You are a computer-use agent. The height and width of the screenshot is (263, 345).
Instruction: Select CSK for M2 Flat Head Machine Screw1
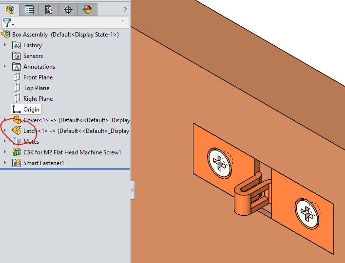coord(72,152)
